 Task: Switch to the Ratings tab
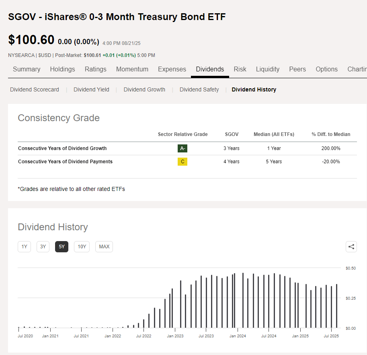(96, 69)
